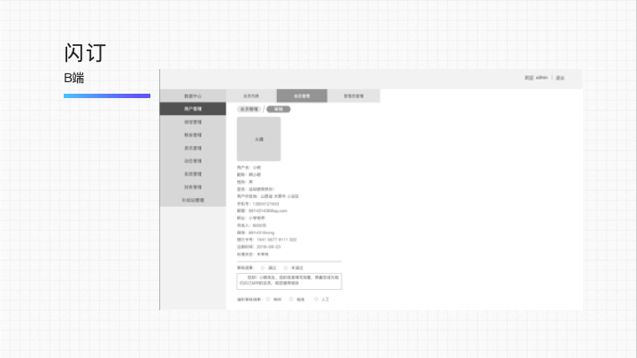Select 用户管理 sidebar item
This screenshot has height=358, width=637.
click(193, 109)
